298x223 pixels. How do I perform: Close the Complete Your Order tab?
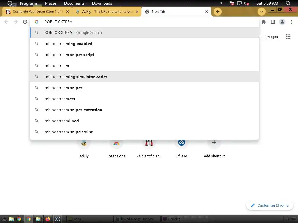pos(68,12)
